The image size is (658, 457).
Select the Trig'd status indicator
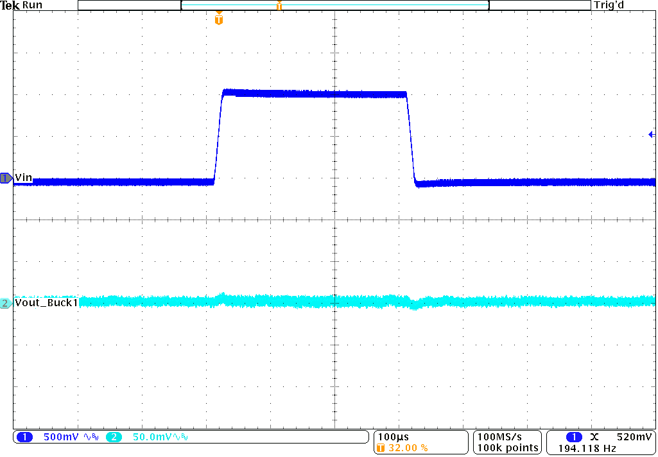coord(608,5)
